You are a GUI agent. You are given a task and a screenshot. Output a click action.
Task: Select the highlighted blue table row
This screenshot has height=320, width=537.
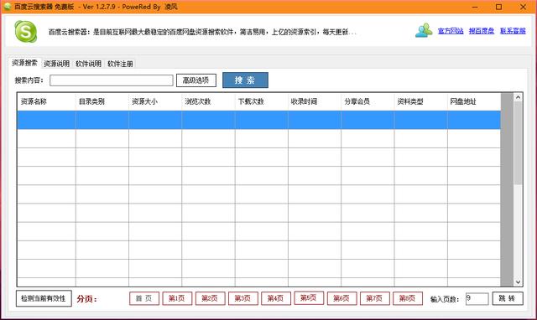[x=258, y=120]
